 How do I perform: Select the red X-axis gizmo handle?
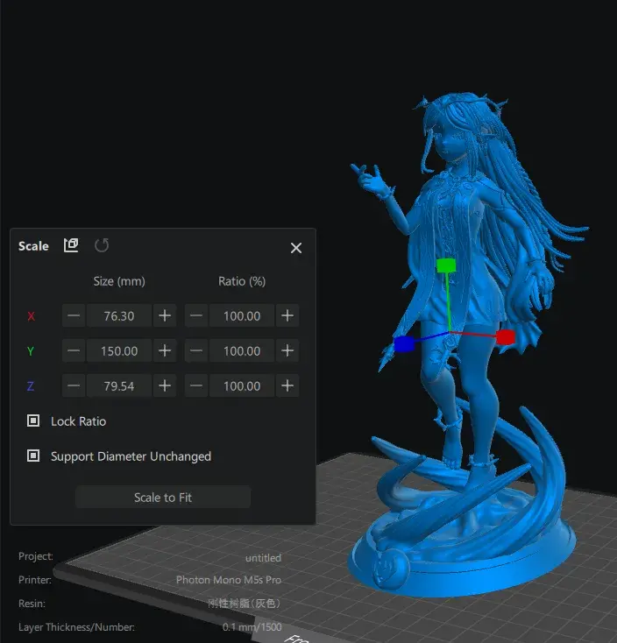(506, 337)
